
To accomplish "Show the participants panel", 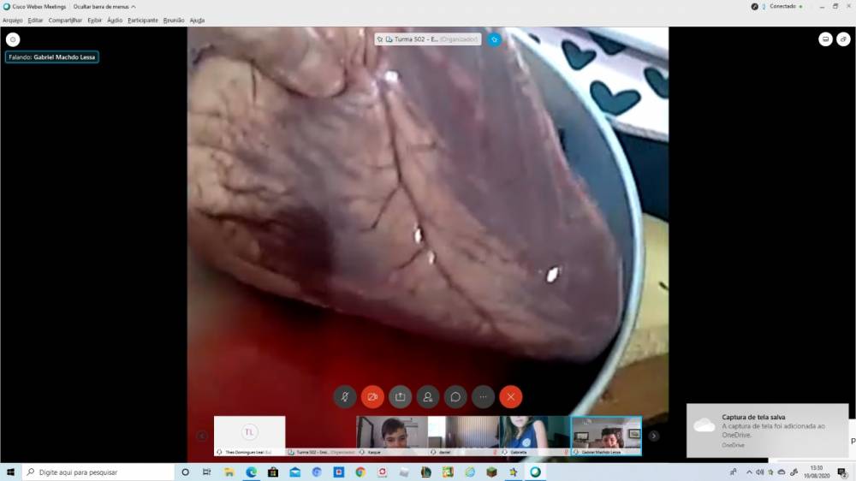I will pos(428,397).
